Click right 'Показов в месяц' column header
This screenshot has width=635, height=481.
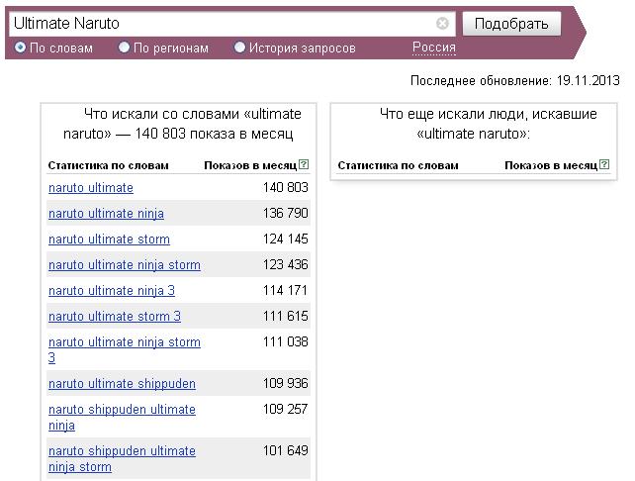tap(551, 165)
